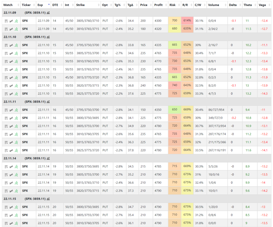Open payoff chart for 22.11.10 3805/3755/3700 row
Screen dimensions: 273x227
tap(11, 53)
